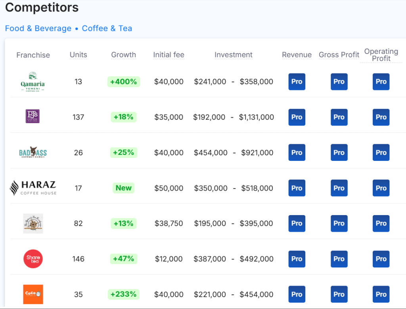Click PJ's Coffee Operating Profit Pro button
Viewport: 406px width, 309px height.
pyautogui.click(x=381, y=117)
